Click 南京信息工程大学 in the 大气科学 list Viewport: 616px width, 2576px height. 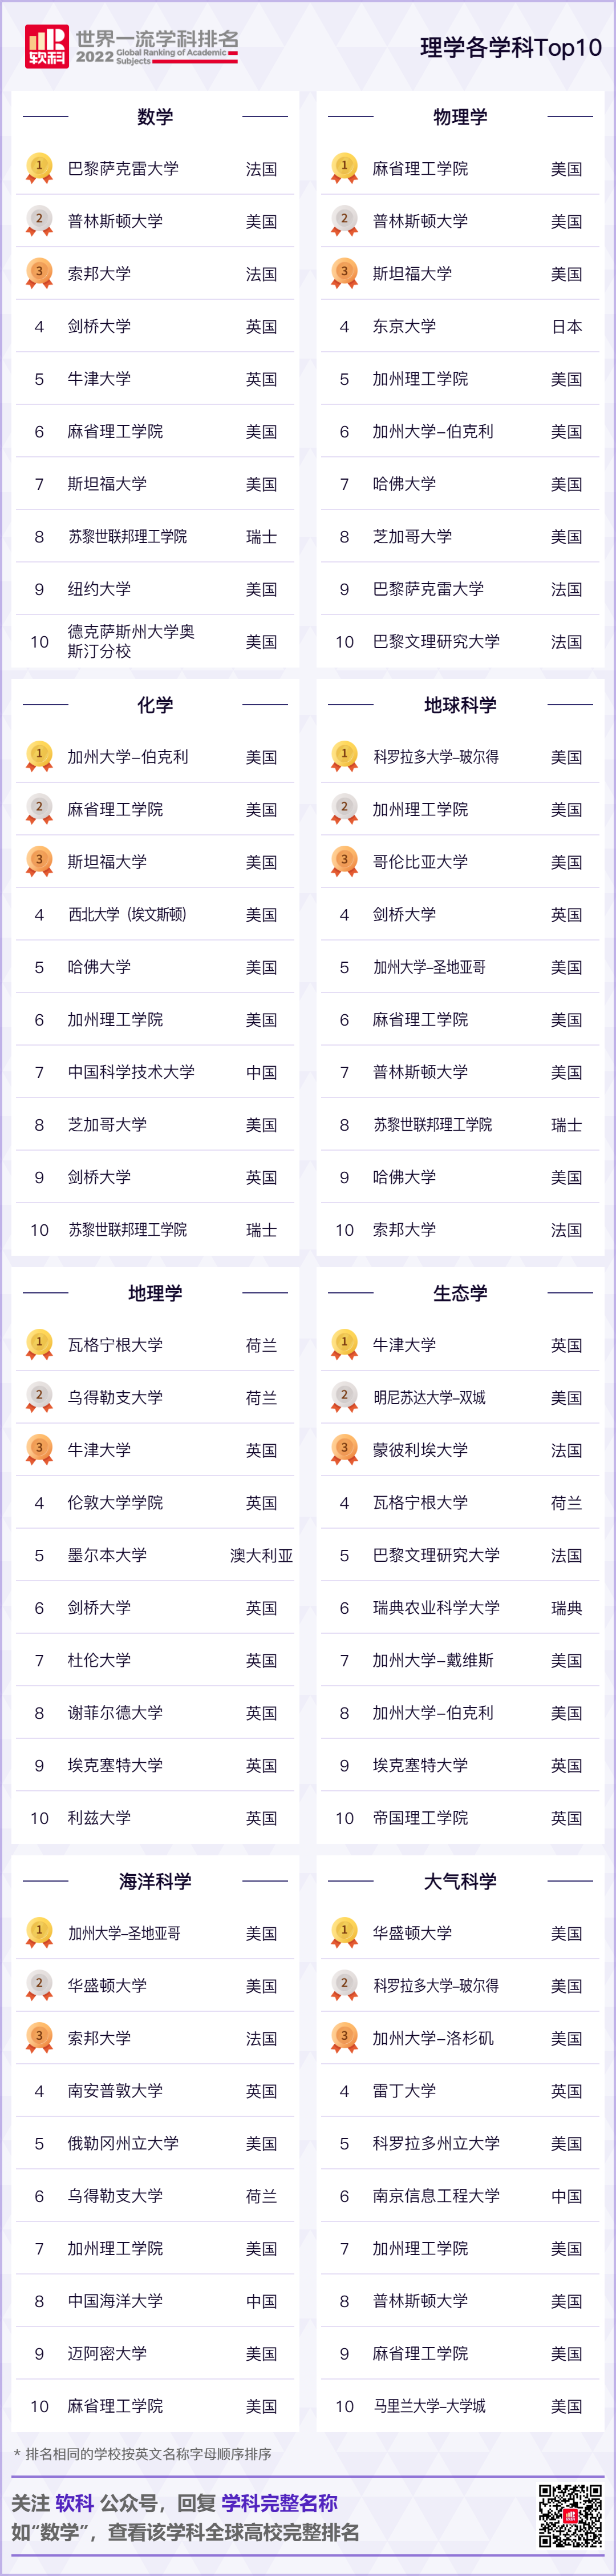pos(435,2196)
